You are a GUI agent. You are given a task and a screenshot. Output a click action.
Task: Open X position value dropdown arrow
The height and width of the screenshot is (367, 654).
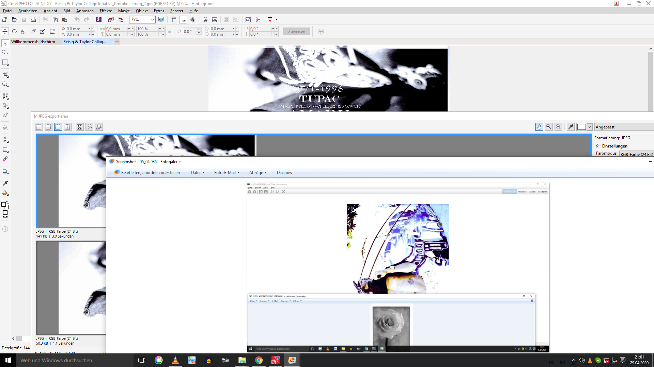pyautogui.click(x=90, y=29)
